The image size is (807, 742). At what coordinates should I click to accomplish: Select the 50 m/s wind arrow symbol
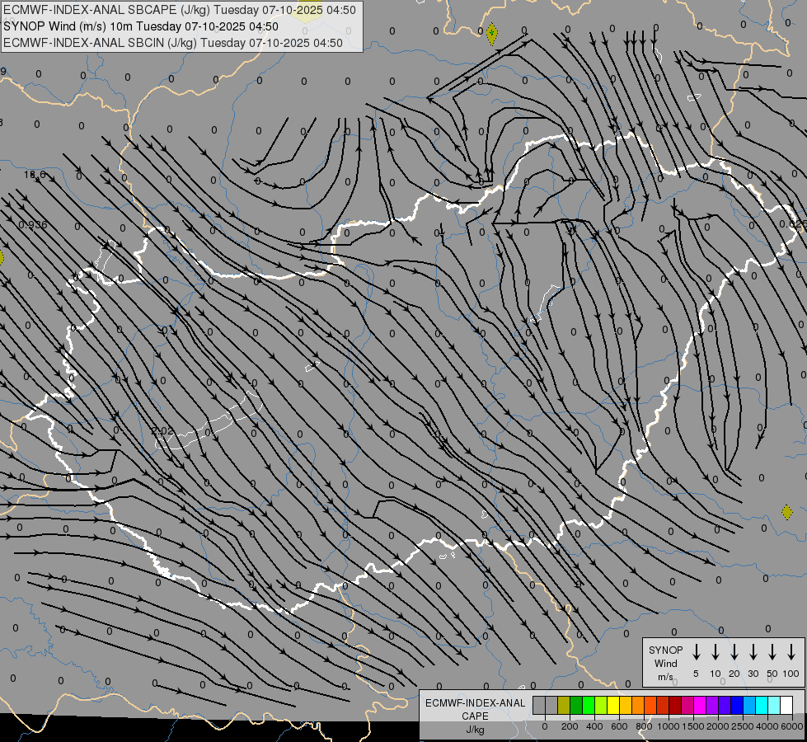[x=772, y=652]
